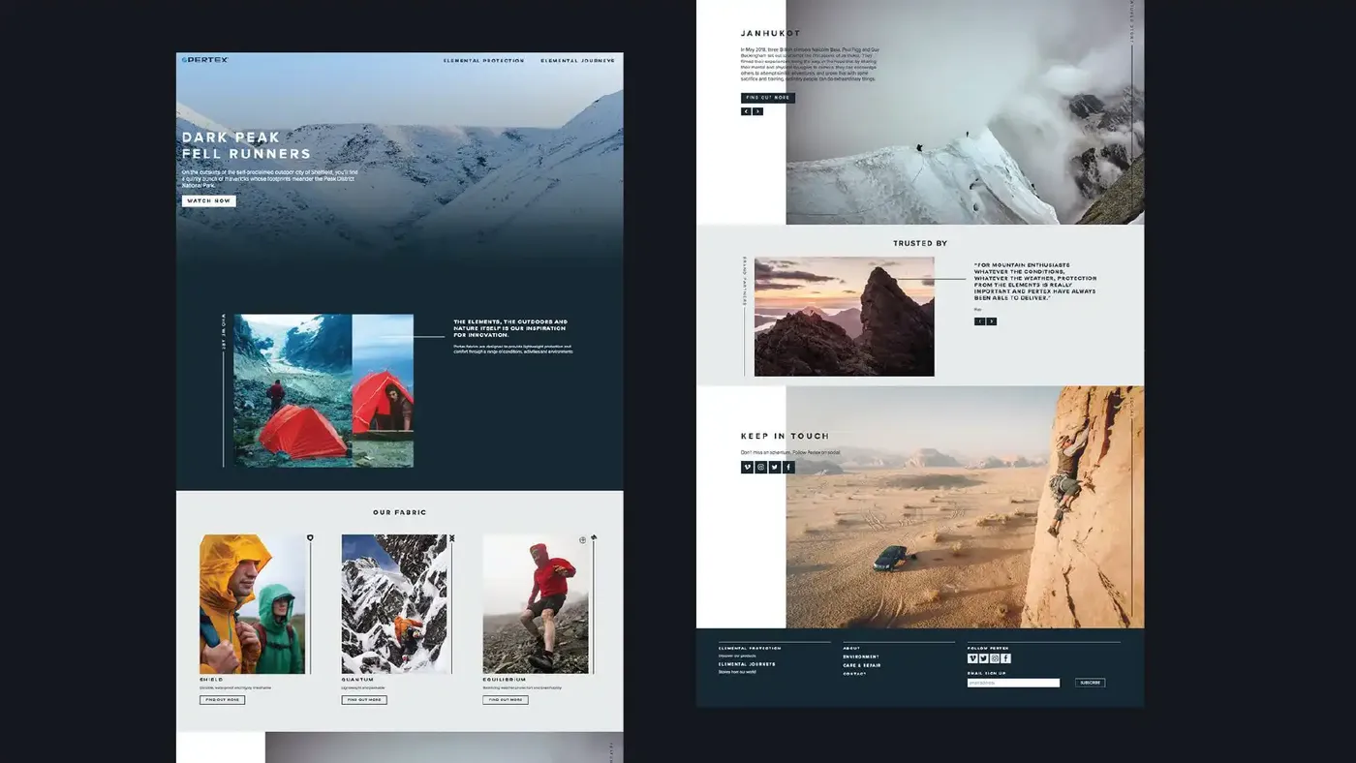Open footer Elemental Protection link
The height and width of the screenshot is (763, 1356).
[x=750, y=648]
